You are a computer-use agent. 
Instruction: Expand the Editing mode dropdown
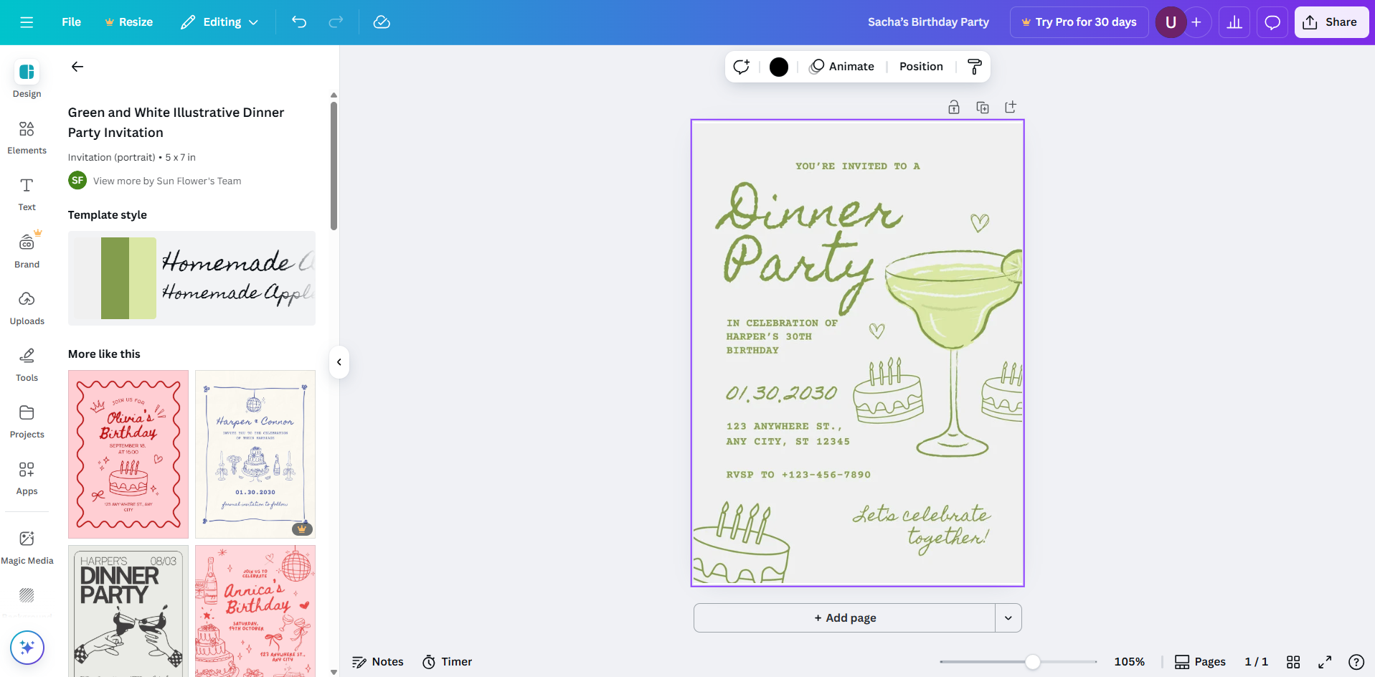[x=219, y=22]
